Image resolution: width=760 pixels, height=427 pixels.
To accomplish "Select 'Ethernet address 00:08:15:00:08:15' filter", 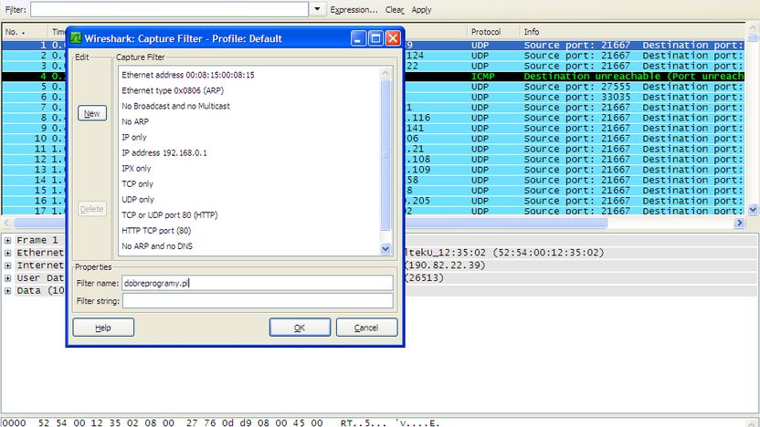I will (188, 75).
